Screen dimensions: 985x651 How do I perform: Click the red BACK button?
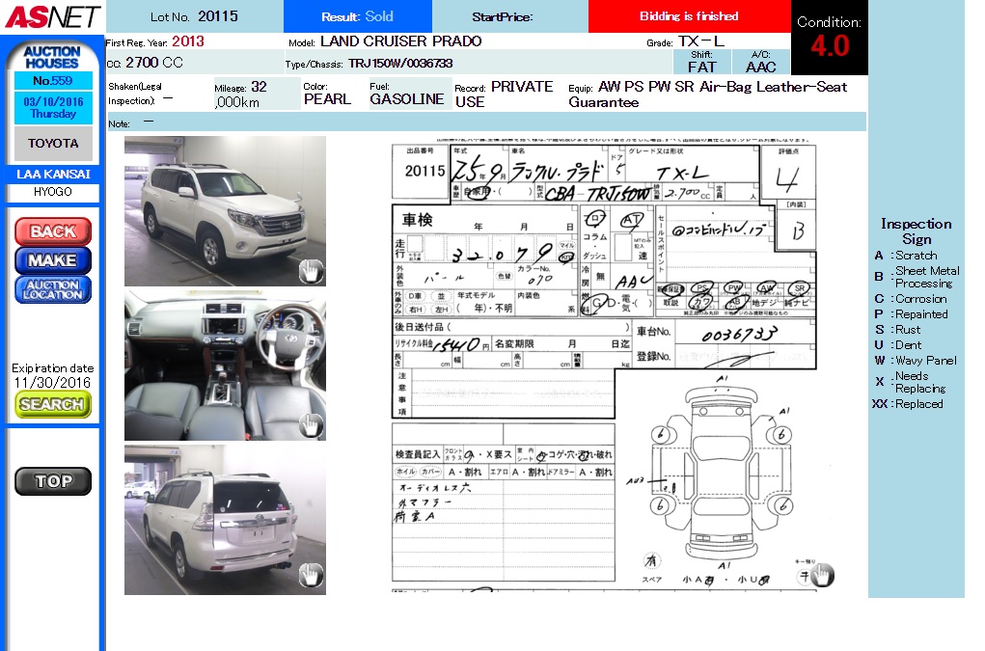(x=52, y=231)
